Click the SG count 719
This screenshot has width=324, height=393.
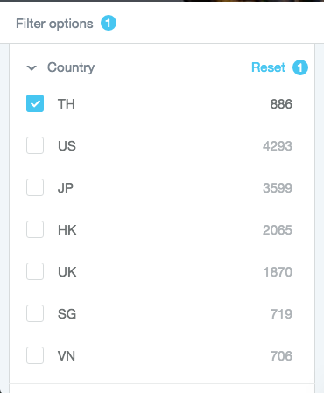[281, 314]
